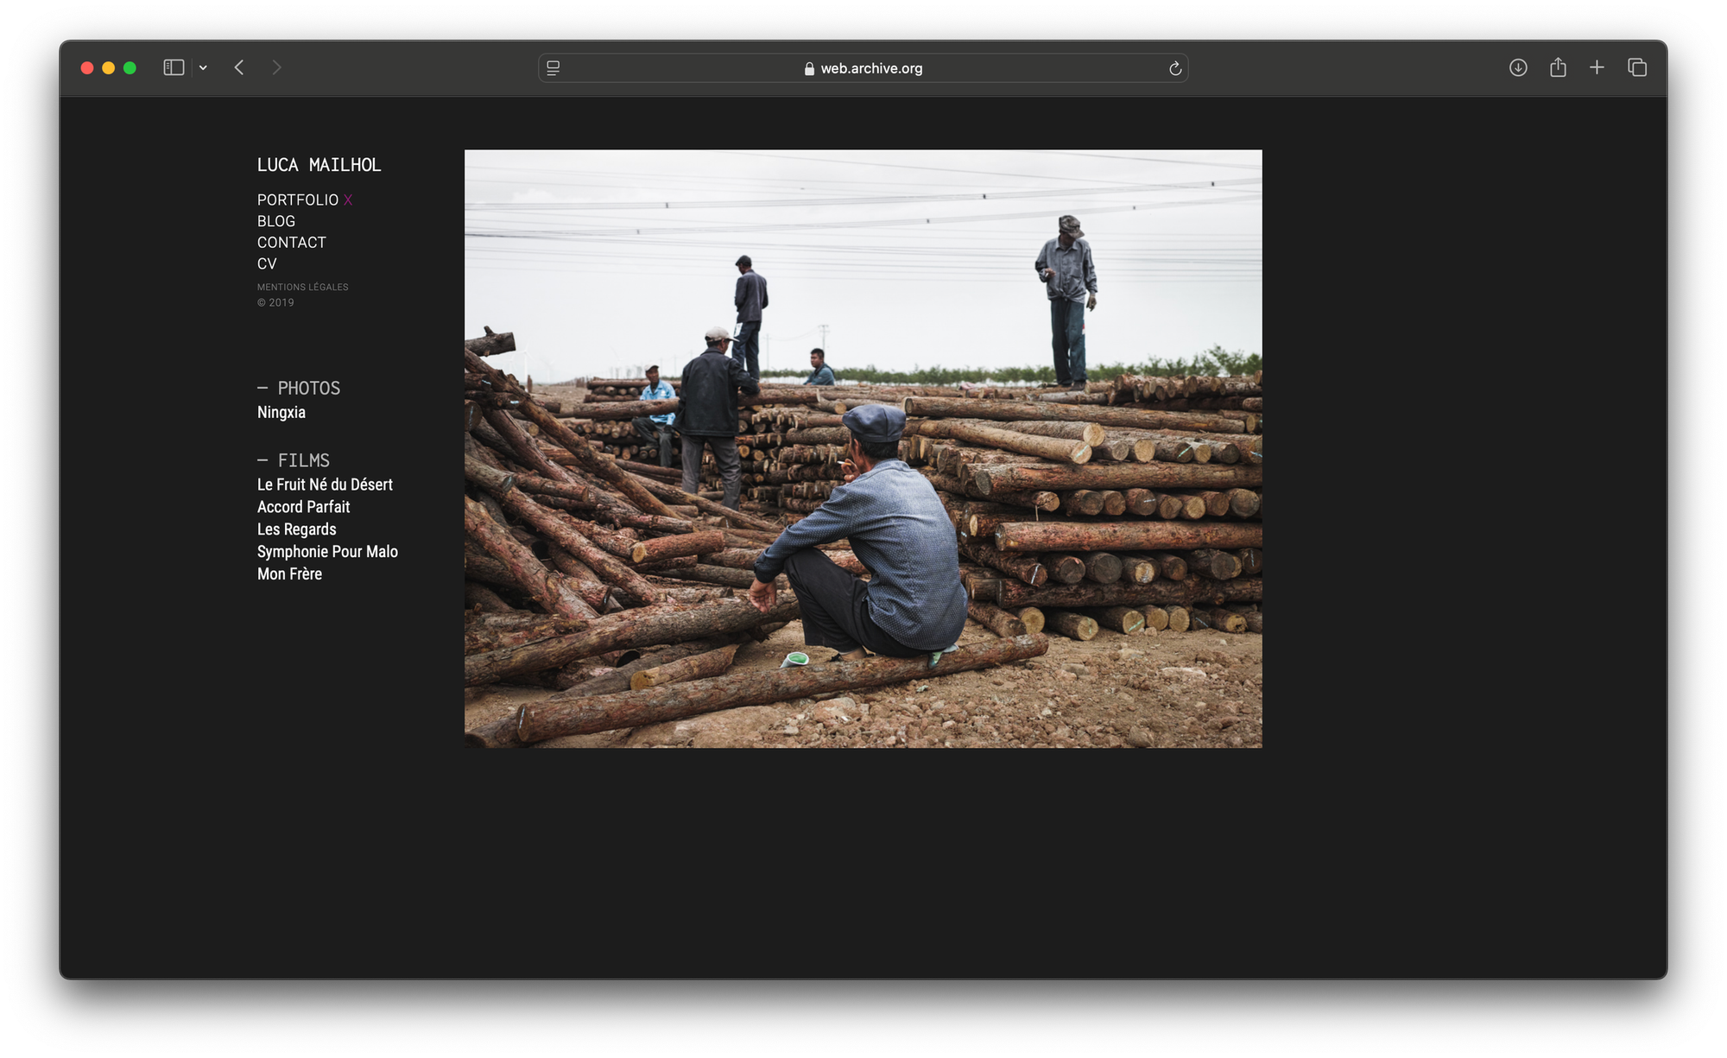Click the Share icon in toolbar

(1558, 67)
